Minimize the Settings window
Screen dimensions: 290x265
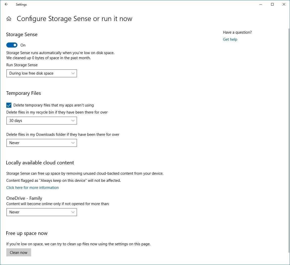261,4
